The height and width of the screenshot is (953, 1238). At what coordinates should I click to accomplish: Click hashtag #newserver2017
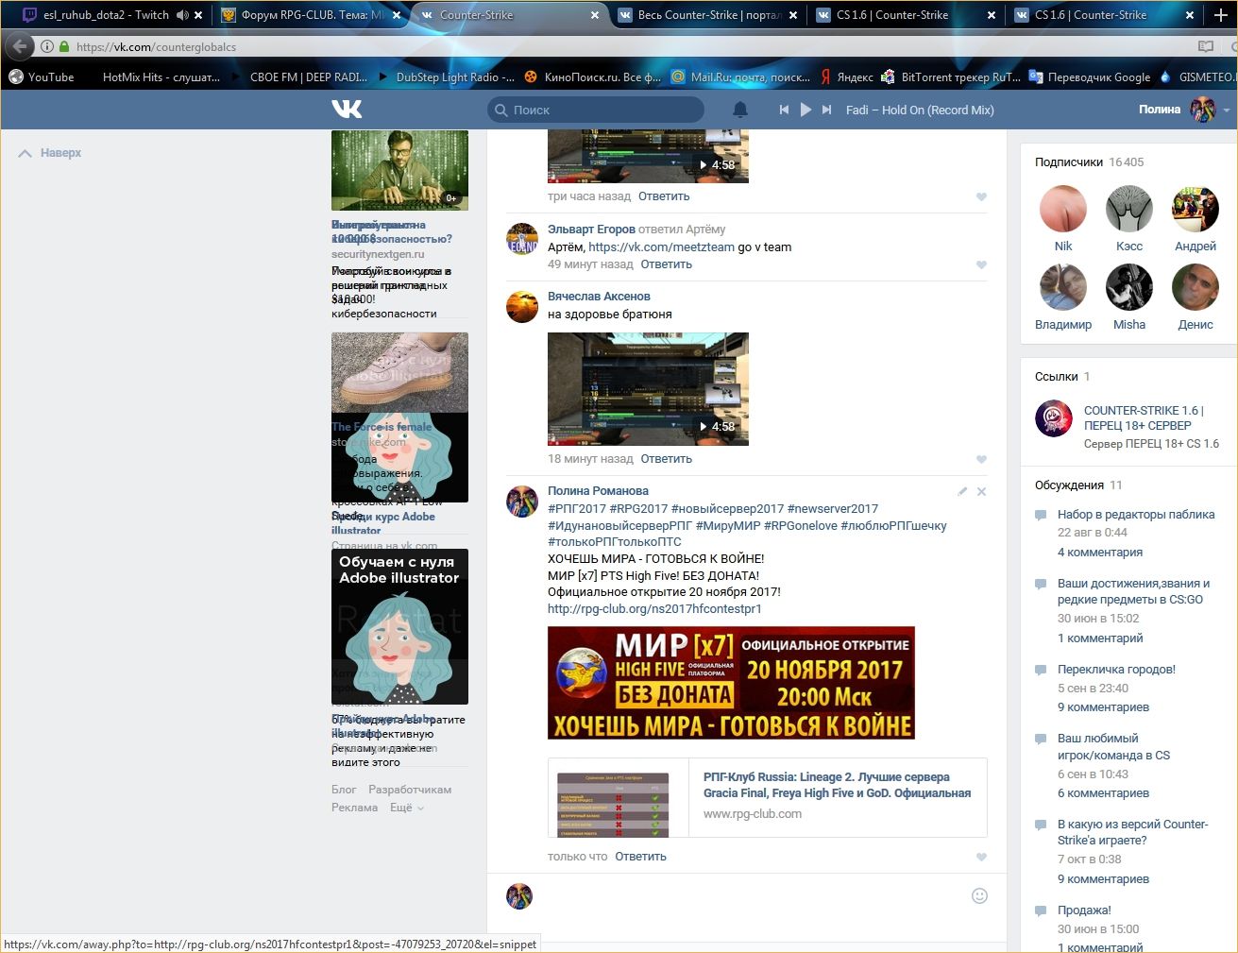pyautogui.click(x=833, y=509)
